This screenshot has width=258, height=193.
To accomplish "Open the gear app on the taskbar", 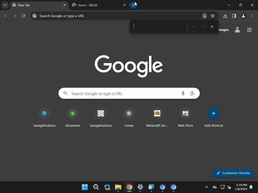I will pos(140,187).
